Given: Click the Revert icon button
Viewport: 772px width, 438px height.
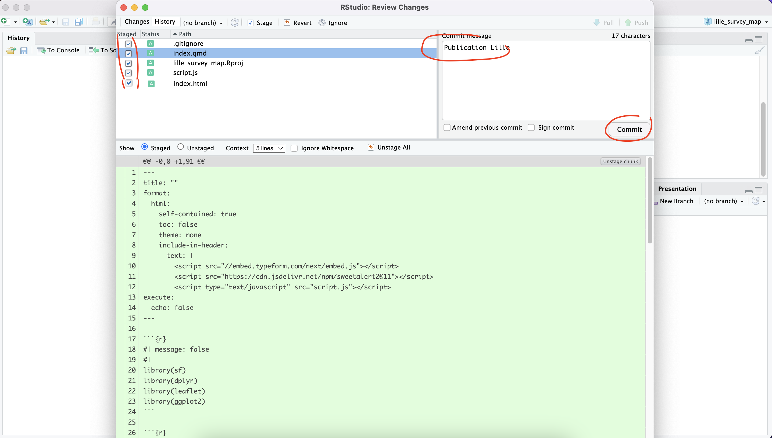Looking at the screenshot, I should point(298,23).
